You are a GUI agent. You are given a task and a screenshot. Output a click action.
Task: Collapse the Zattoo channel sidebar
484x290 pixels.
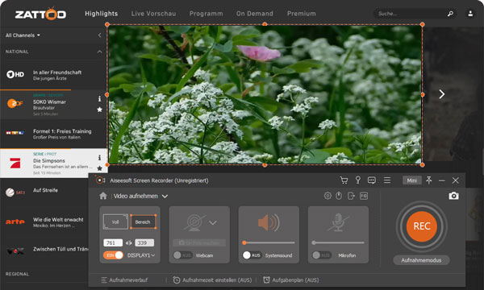click(99, 35)
